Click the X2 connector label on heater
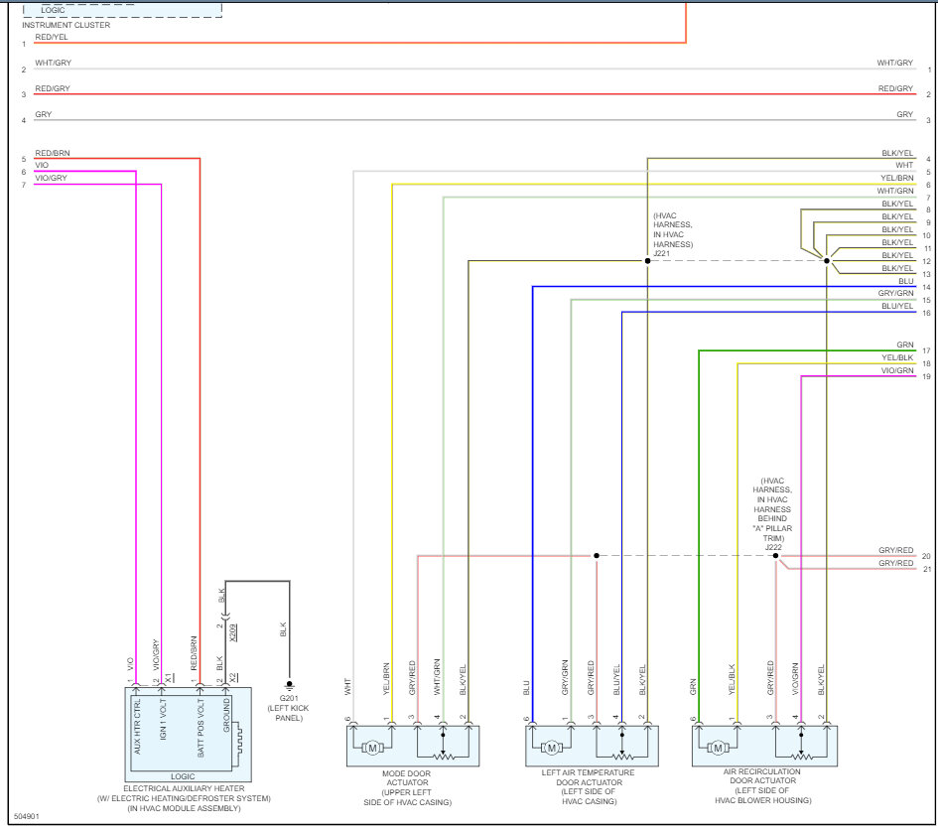938x832 pixels. click(x=232, y=678)
